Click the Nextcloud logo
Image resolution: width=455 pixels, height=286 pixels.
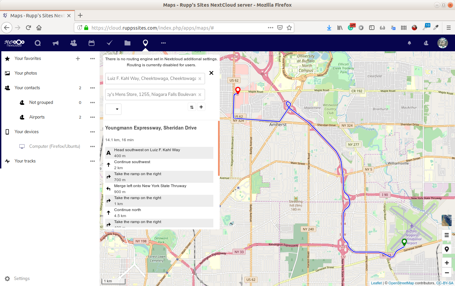pyautogui.click(x=14, y=43)
